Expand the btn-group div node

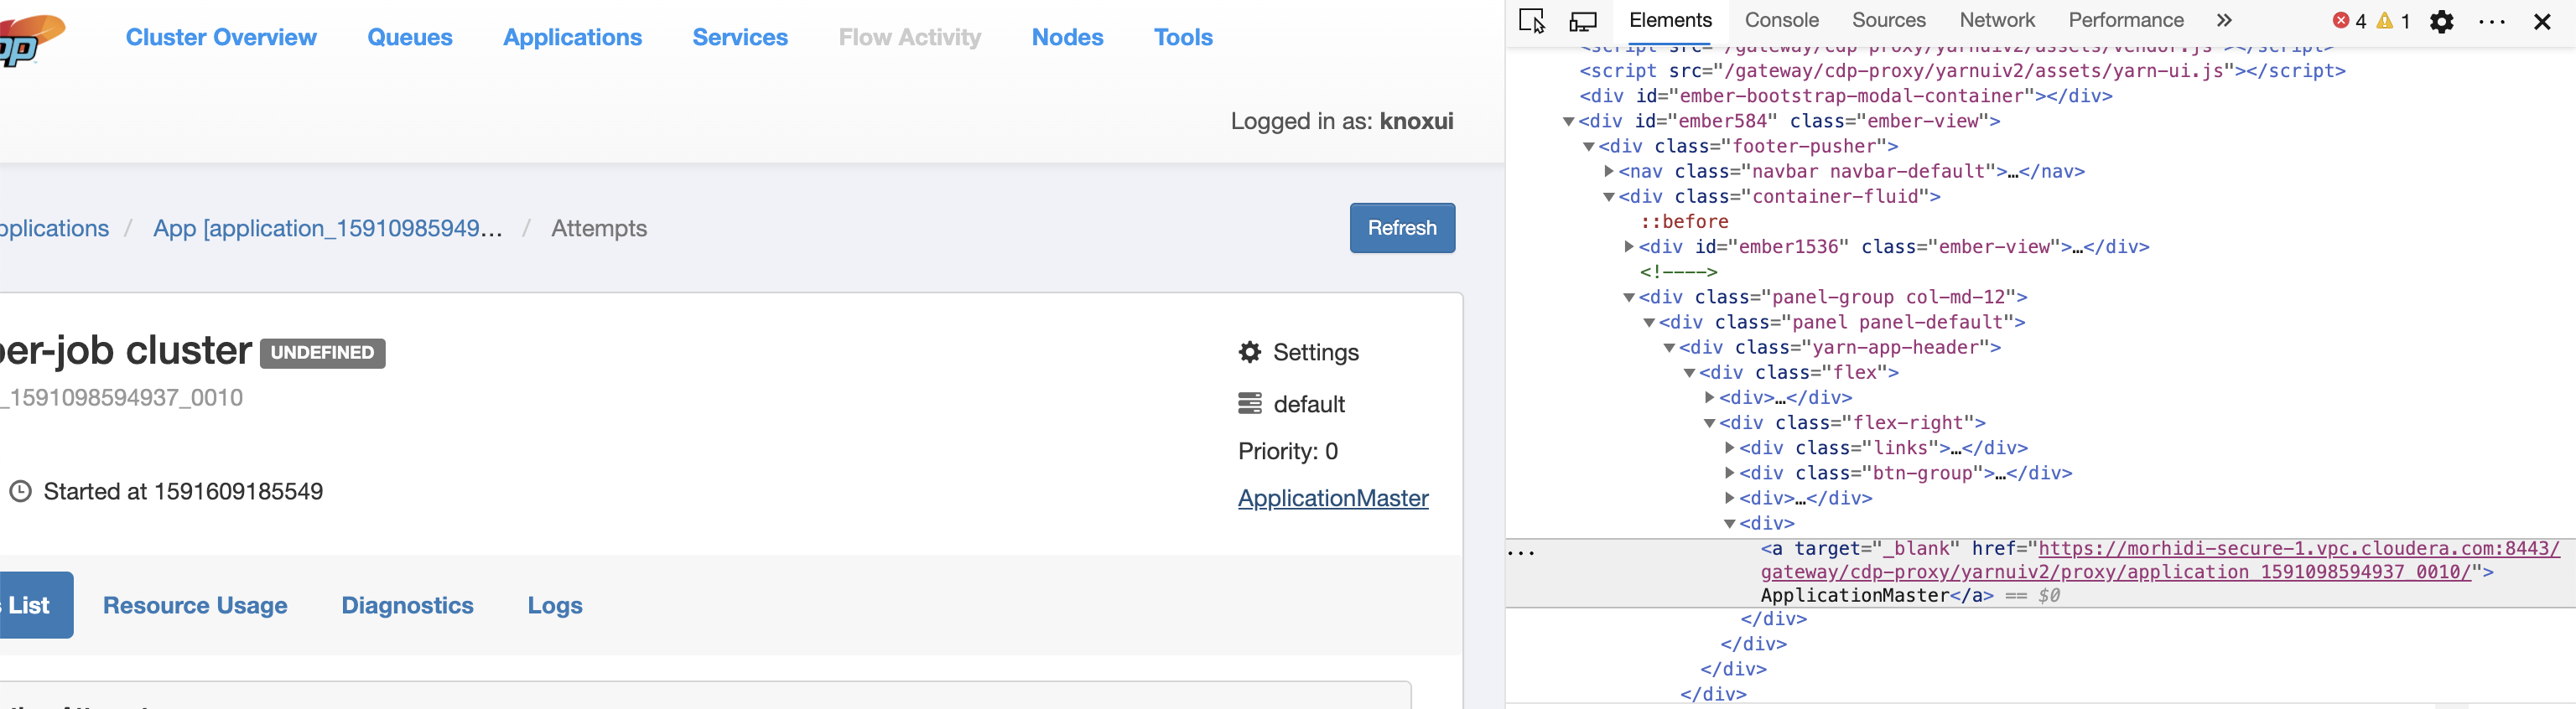[x=1729, y=473]
